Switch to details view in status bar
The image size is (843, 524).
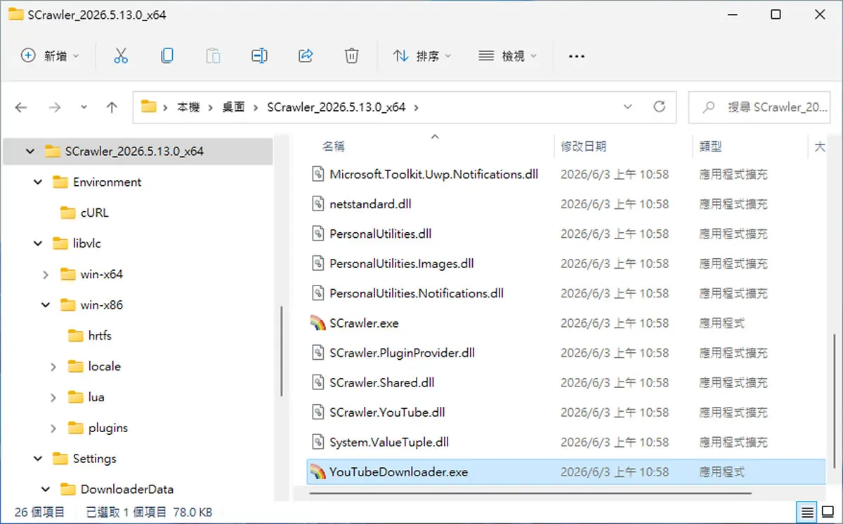click(x=808, y=512)
